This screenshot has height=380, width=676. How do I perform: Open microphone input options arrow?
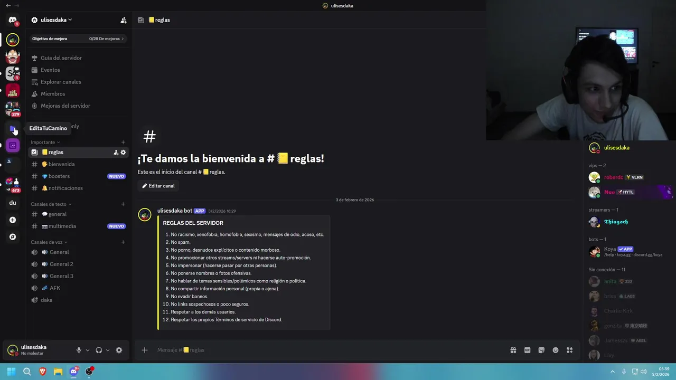pos(88,350)
